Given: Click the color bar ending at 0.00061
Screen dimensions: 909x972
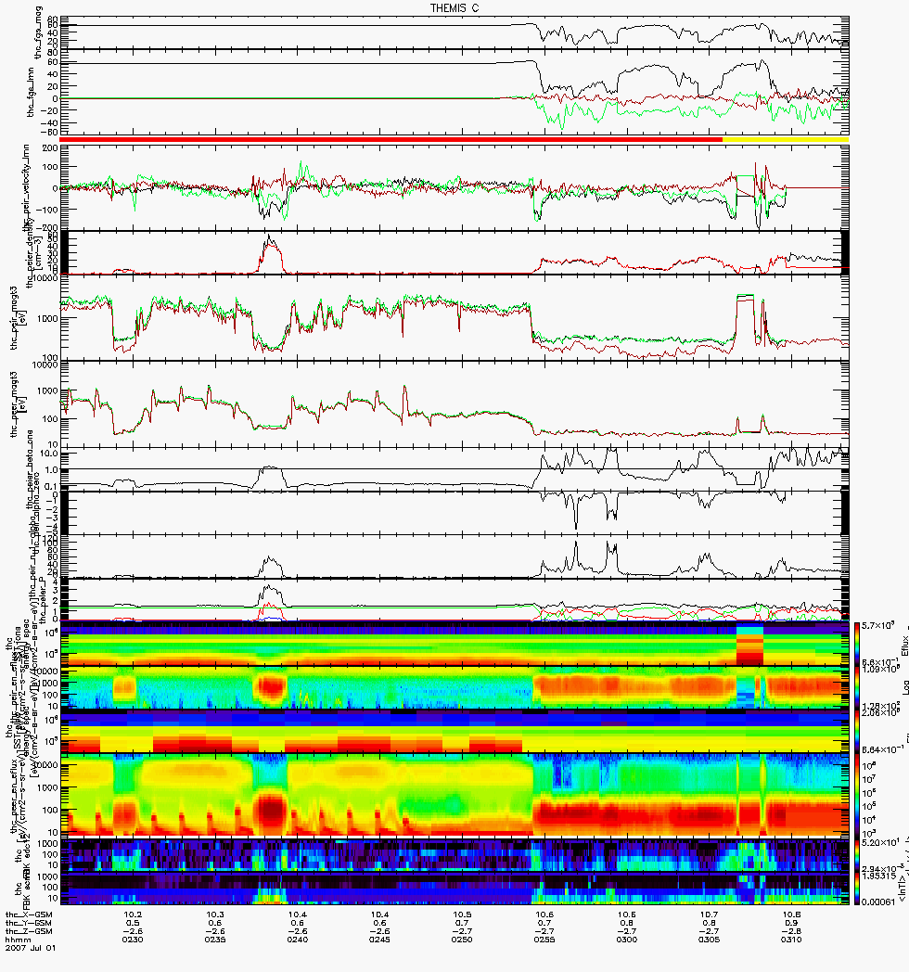Looking at the screenshot, I should [x=857, y=889].
